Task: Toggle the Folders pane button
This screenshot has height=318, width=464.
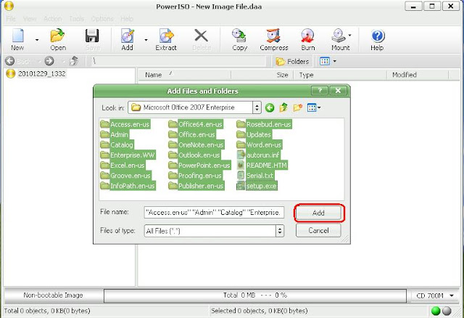Action: [292, 61]
